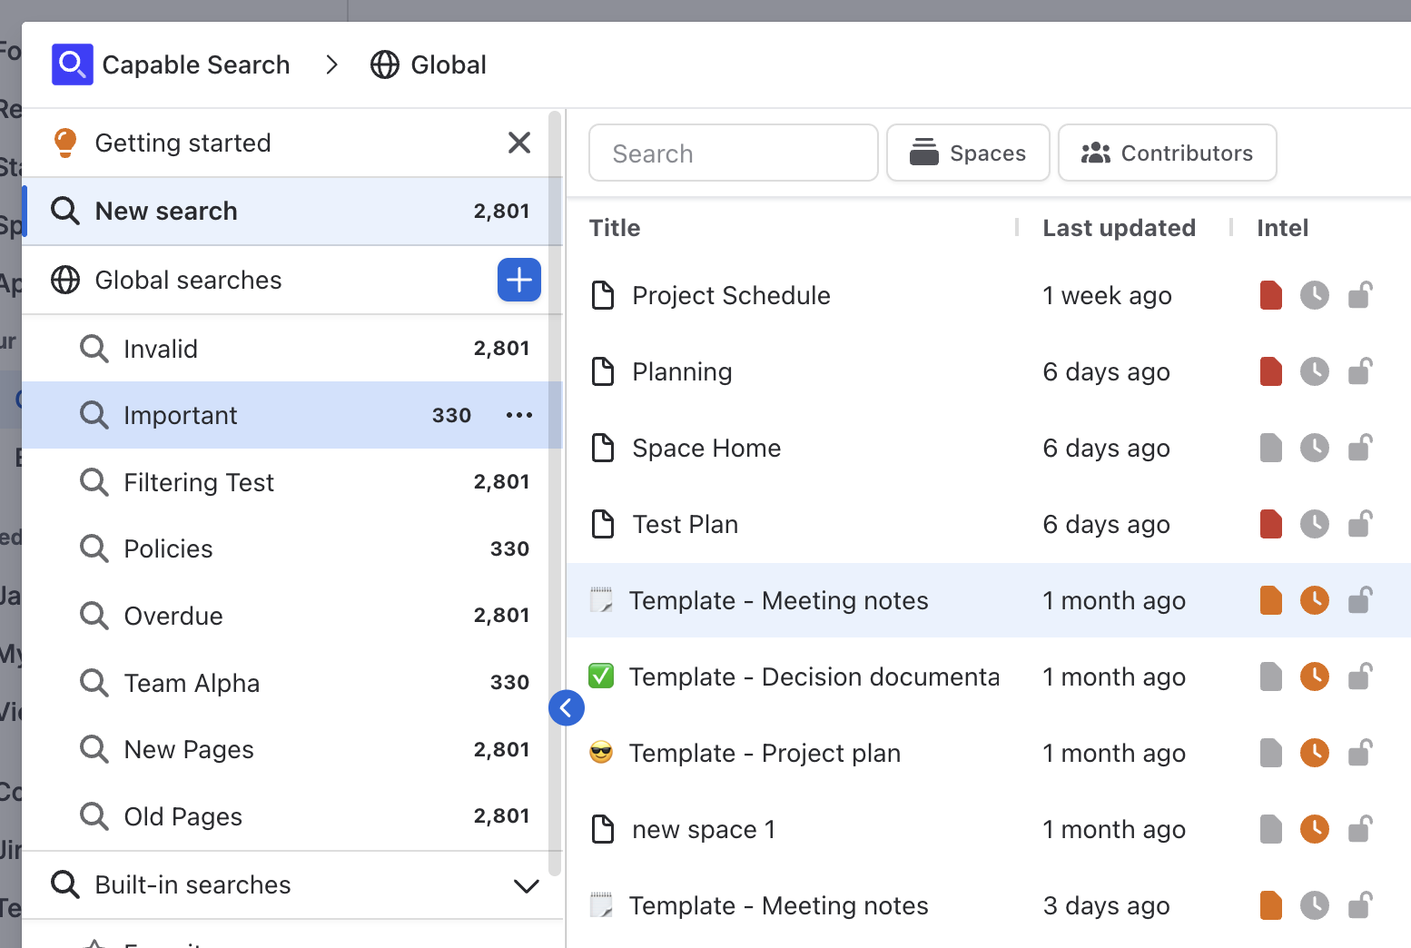Click the Search input field
Screen dimensions: 1411x948
pyautogui.click(x=733, y=153)
